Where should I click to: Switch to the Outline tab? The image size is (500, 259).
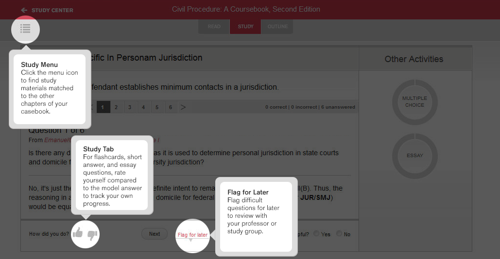click(277, 27)
